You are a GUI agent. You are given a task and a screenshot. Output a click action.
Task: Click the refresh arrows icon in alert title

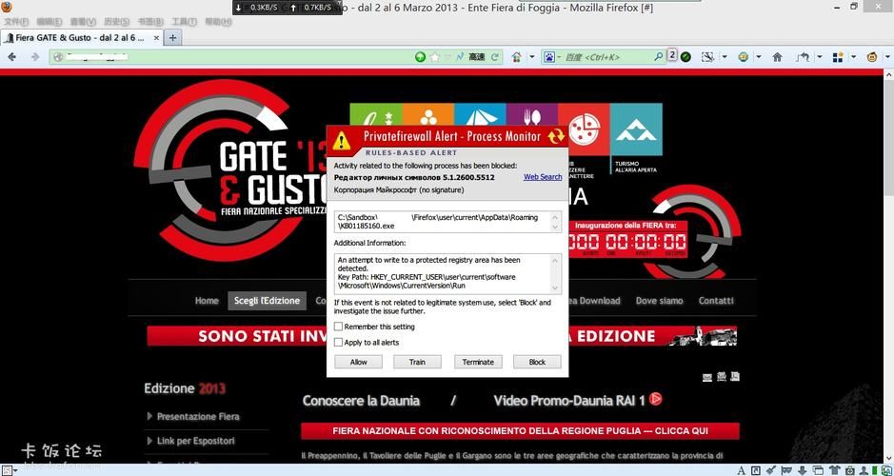point(555,136)
